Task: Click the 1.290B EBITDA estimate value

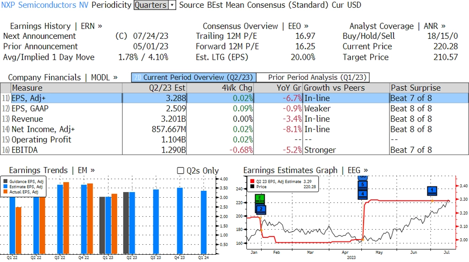Action: click(174, 150)
